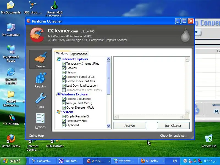Click cleaner list vertical scrollbar thumb
The height and width of the screenshot is (165, 220).
[108, 78]
